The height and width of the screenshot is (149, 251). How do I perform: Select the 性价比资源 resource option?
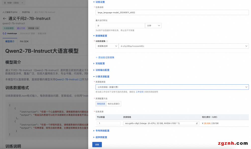click(113, 104)
